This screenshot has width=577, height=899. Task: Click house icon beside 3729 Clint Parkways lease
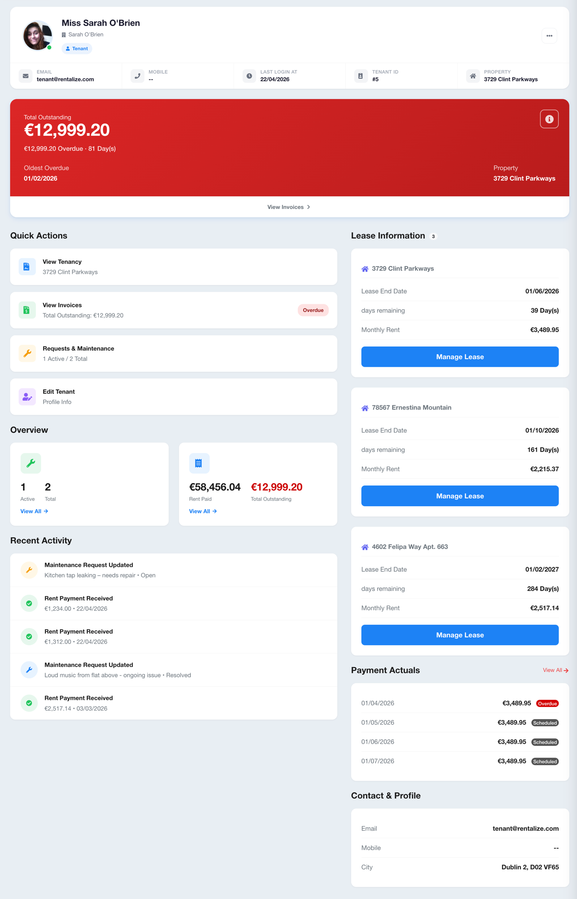[x=365, y=269]
